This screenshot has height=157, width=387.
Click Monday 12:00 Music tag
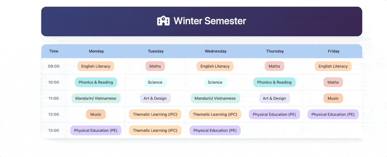point(96,114)
